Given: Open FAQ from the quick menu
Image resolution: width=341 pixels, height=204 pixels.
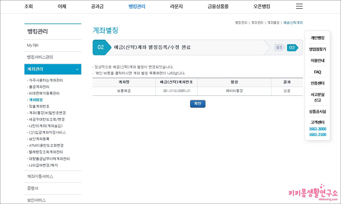Looking at the screenshot, I should (x=317, y=72).
